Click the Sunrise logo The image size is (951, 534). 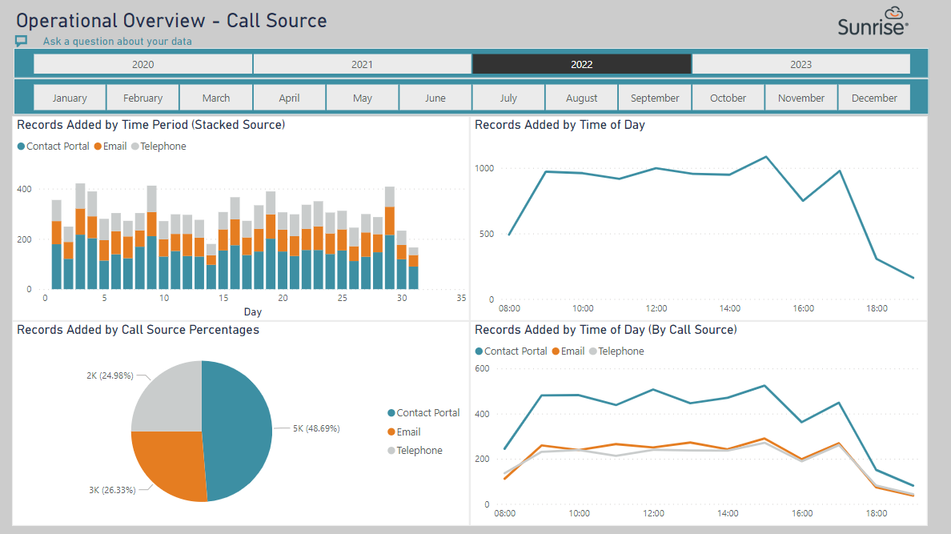coord(873,22)
